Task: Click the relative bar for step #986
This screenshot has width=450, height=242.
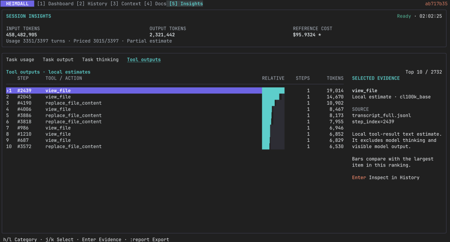Action: [x=273, y=128]
